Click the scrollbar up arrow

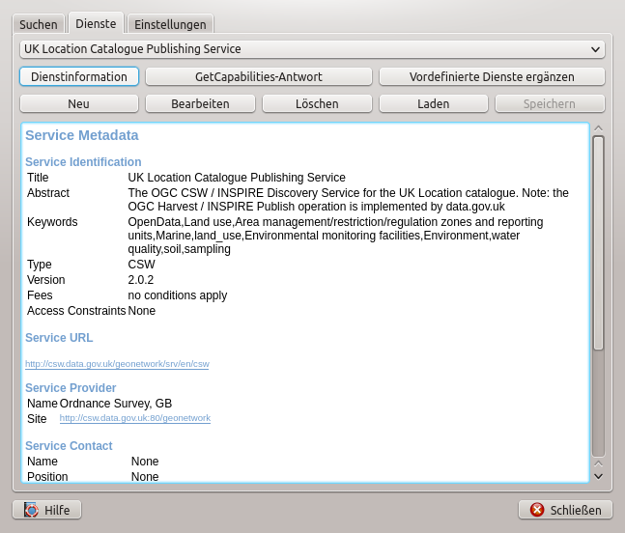pyautogui.click(x=598, y=127)
